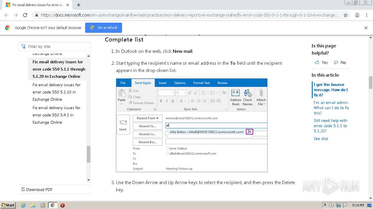Click the Download PDF link
373x209 pixels.
[x=39, y=190]
